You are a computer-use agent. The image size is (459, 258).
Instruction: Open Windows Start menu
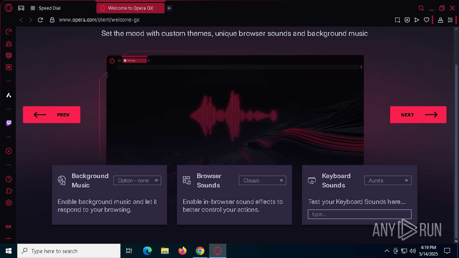coord(9,251)
